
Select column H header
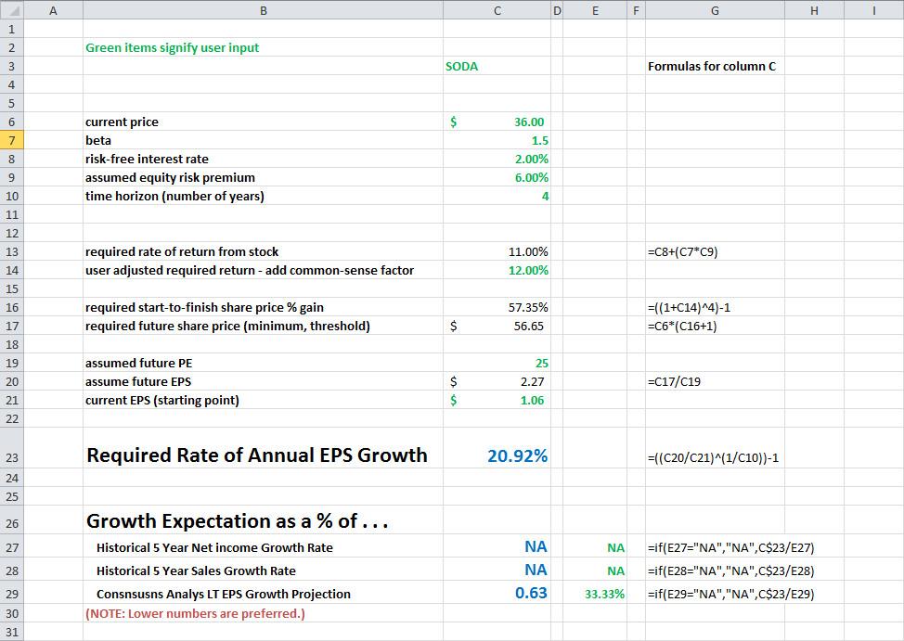(x=814, y=10)
